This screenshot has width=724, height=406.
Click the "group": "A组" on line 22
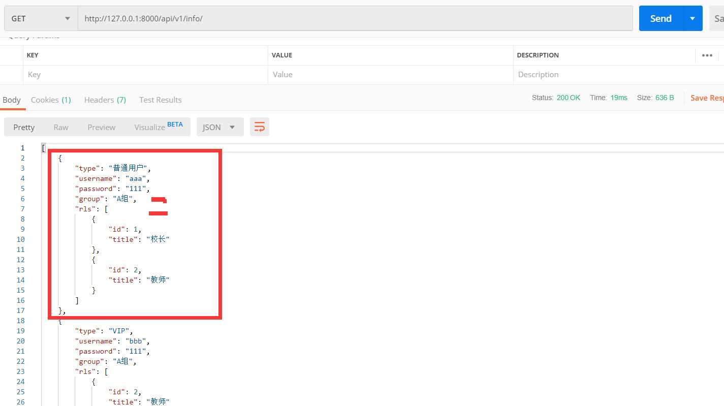point(106,361)
